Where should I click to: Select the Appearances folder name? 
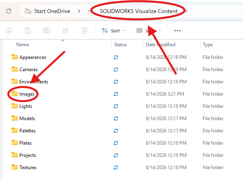click(x=33, y=57)
